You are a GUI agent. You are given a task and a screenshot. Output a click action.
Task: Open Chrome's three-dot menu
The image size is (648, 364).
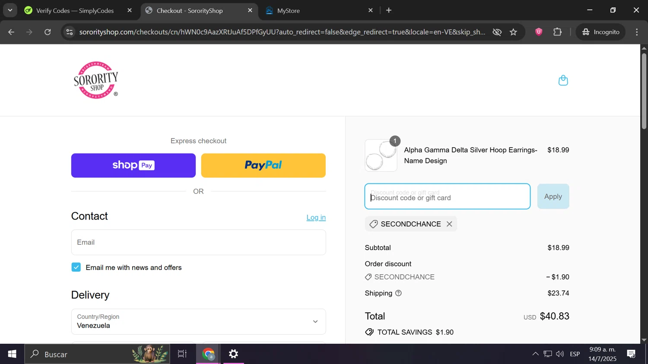637,32
